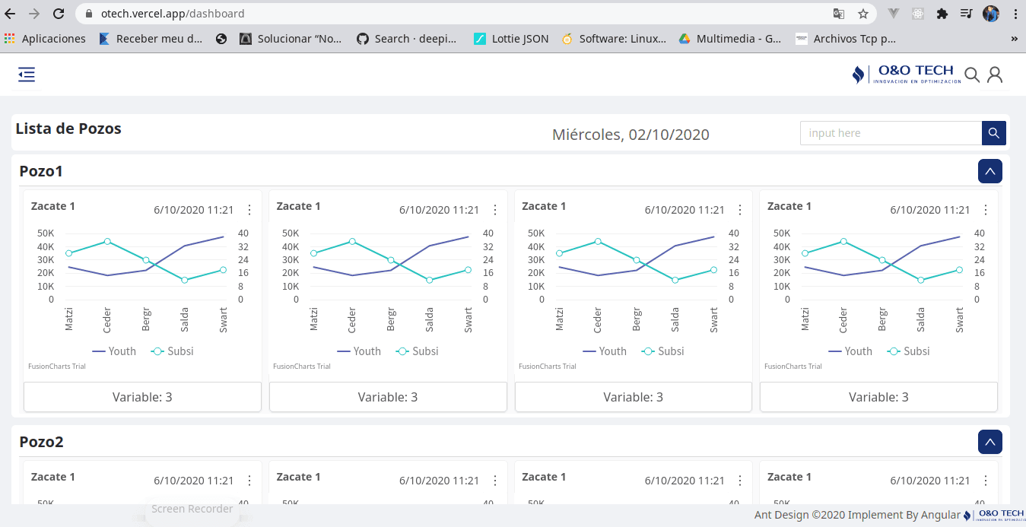1026x527 pixels.
Task: Click the 'Pozo2' section title
Action: click(41, 442)
